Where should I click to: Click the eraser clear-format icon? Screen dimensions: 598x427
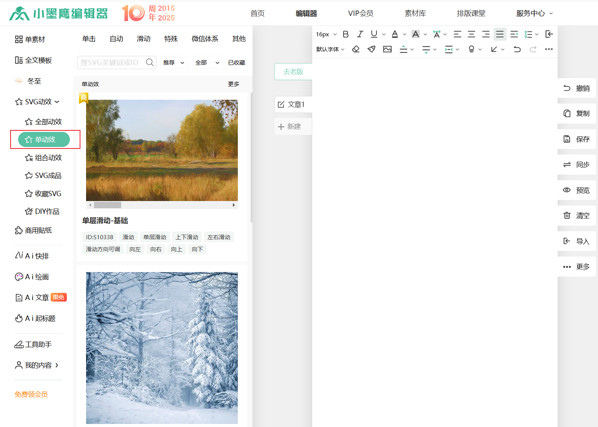356,49
